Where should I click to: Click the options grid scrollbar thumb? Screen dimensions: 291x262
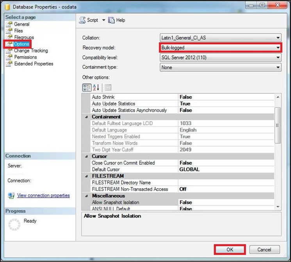click(x=278, y=126)
